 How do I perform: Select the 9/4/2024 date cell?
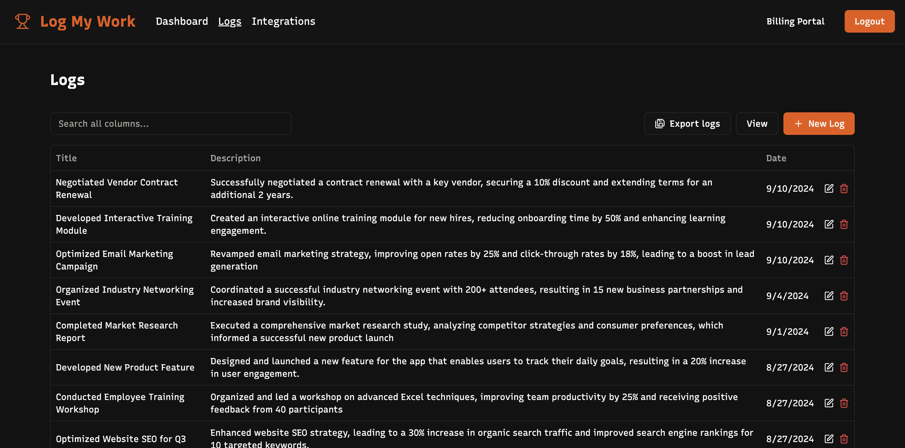pos(787,296)
